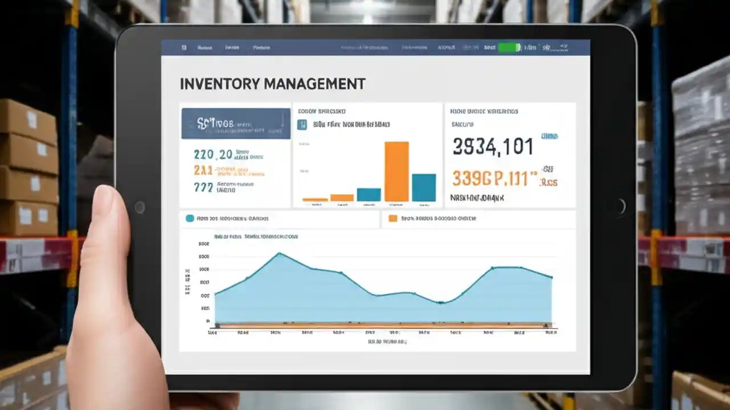The width and height of the screenshot is (730, 410).
Task: Select the third menu item in the top navbar
Action: 262,48
